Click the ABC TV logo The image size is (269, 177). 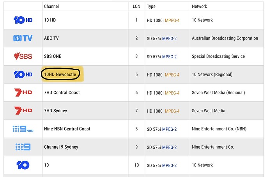click(x=23, y=38)
